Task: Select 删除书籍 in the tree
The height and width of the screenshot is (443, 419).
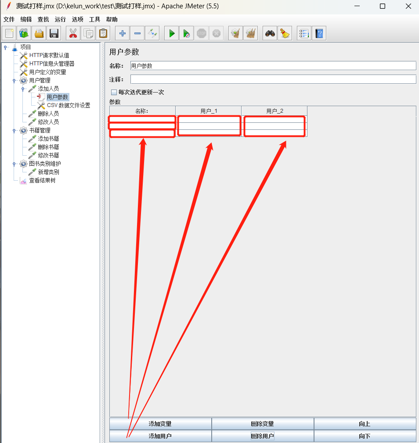Action: click(x=48, y=147)
